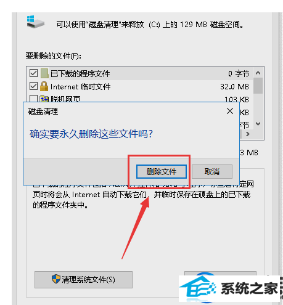Click the file list scroll up arrow
The height and width of the screenshot is (305, 283).
pyautogui.click(x=258, y=73)
